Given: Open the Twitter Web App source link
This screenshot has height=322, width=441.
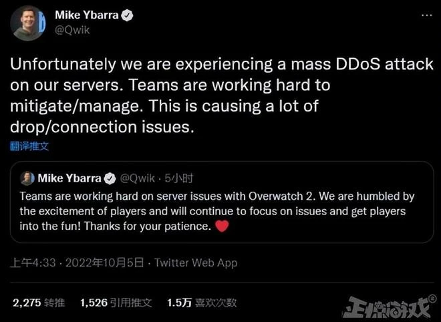Looking at the screenshot, I should coord(196,263).
